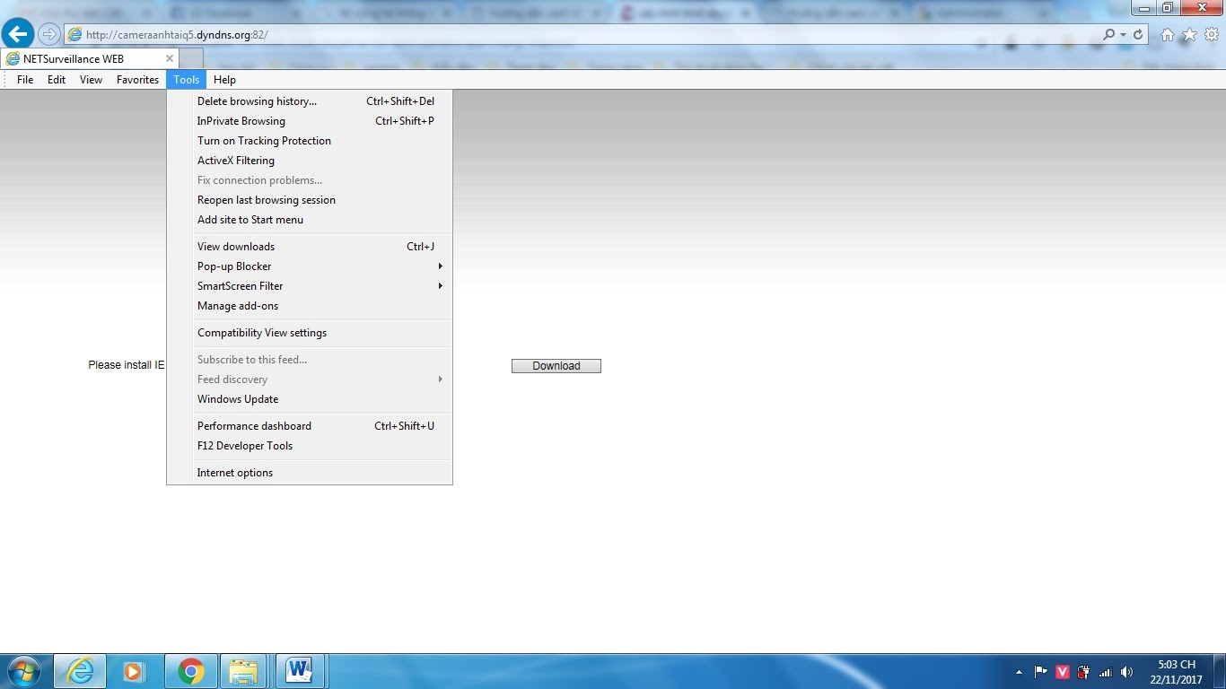Close the NETSurveillance WEB tab
The width and height of the screenshot is (1226, 689).
170,58
